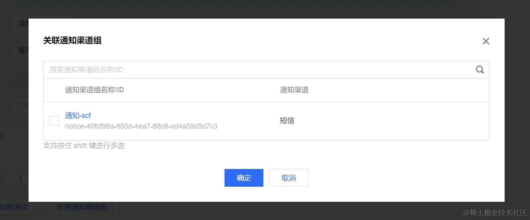Select the notice-40fcf96a ID text

point(141,126)
